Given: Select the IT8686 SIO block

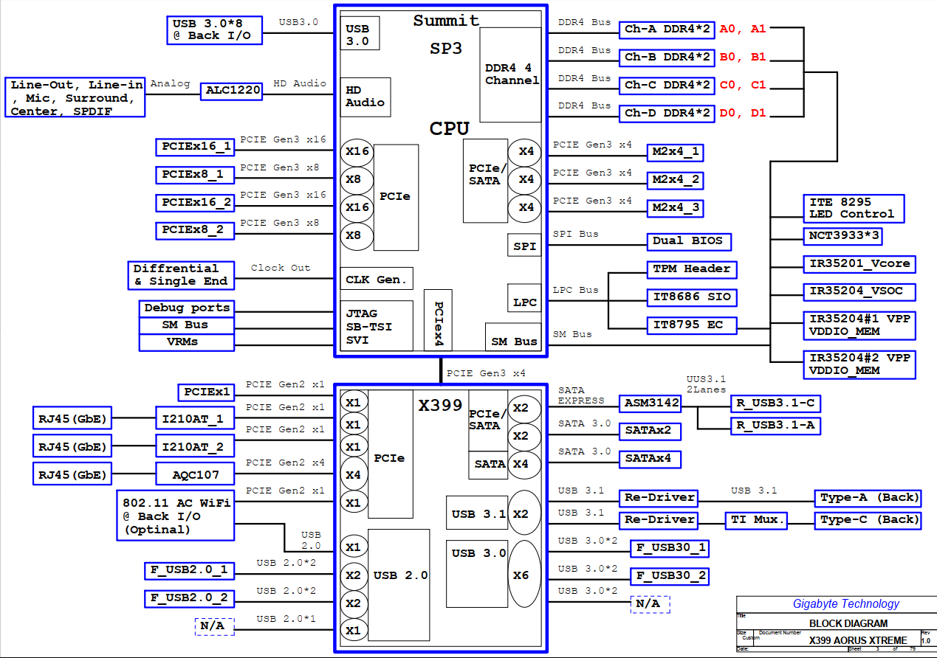Looking at the screenshot, I should pos(692,297).
